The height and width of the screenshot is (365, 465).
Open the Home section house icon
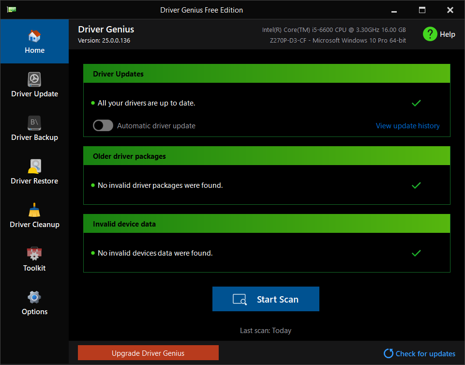point(34,36)
